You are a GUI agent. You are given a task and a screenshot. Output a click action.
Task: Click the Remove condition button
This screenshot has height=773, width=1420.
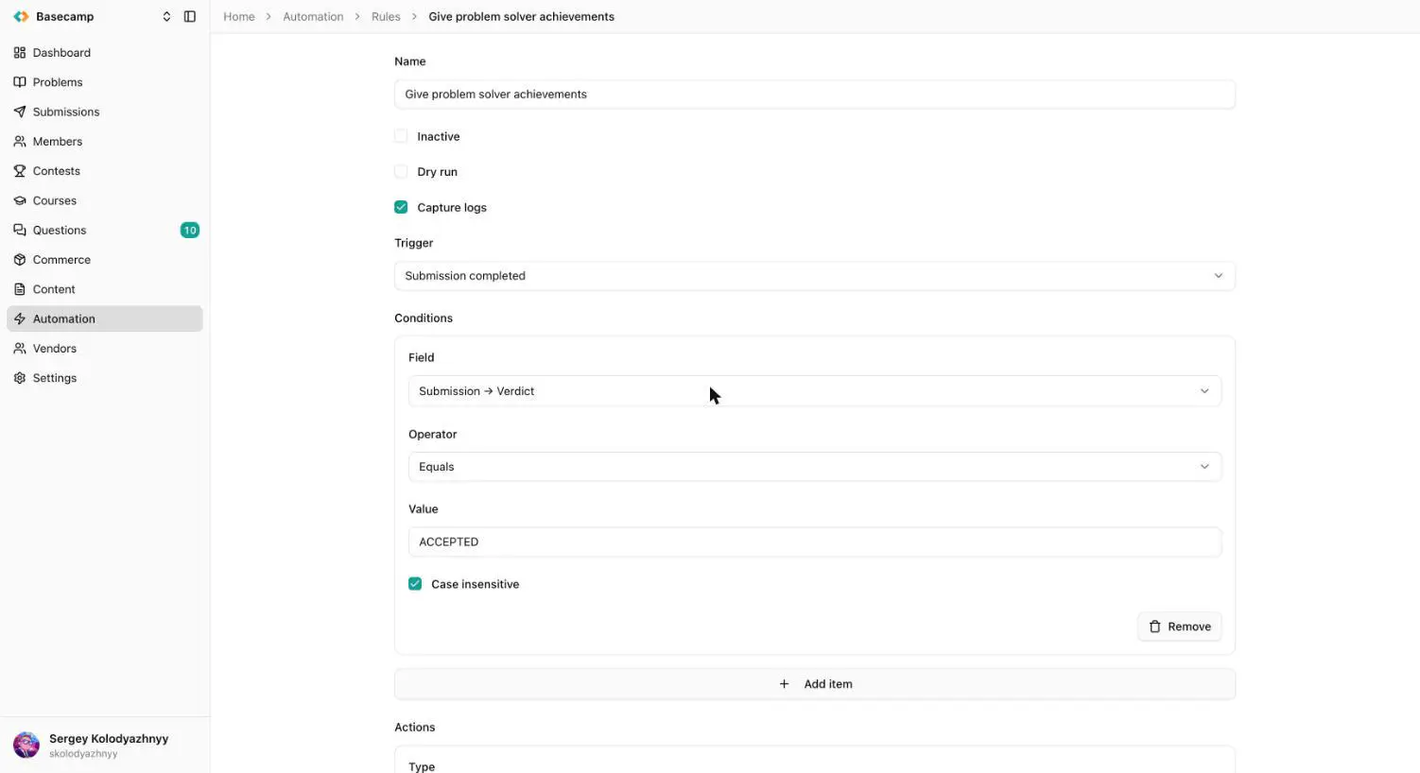pos(1180,627)
